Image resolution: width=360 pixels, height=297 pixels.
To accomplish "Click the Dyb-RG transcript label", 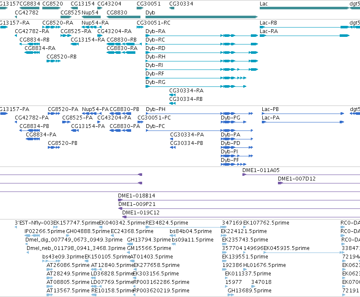I will point(155,82).
